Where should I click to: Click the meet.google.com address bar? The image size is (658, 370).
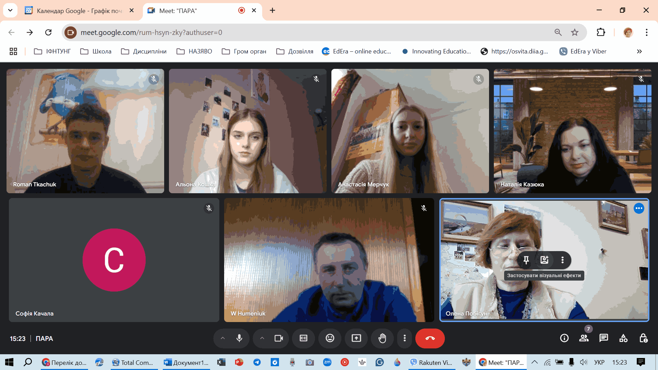pos(308,33)
